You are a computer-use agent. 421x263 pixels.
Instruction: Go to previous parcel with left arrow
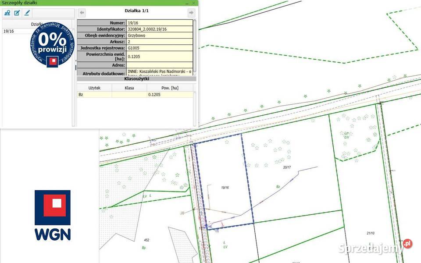point(82,13)
